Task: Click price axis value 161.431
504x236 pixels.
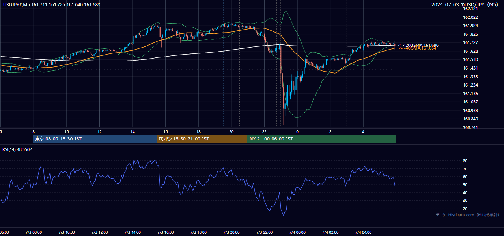Action: click(470, 68)
